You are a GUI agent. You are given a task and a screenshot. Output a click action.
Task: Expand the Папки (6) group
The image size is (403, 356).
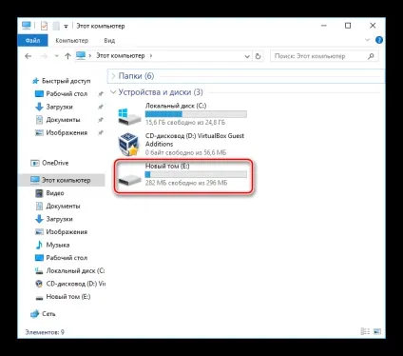coord(113,76)
